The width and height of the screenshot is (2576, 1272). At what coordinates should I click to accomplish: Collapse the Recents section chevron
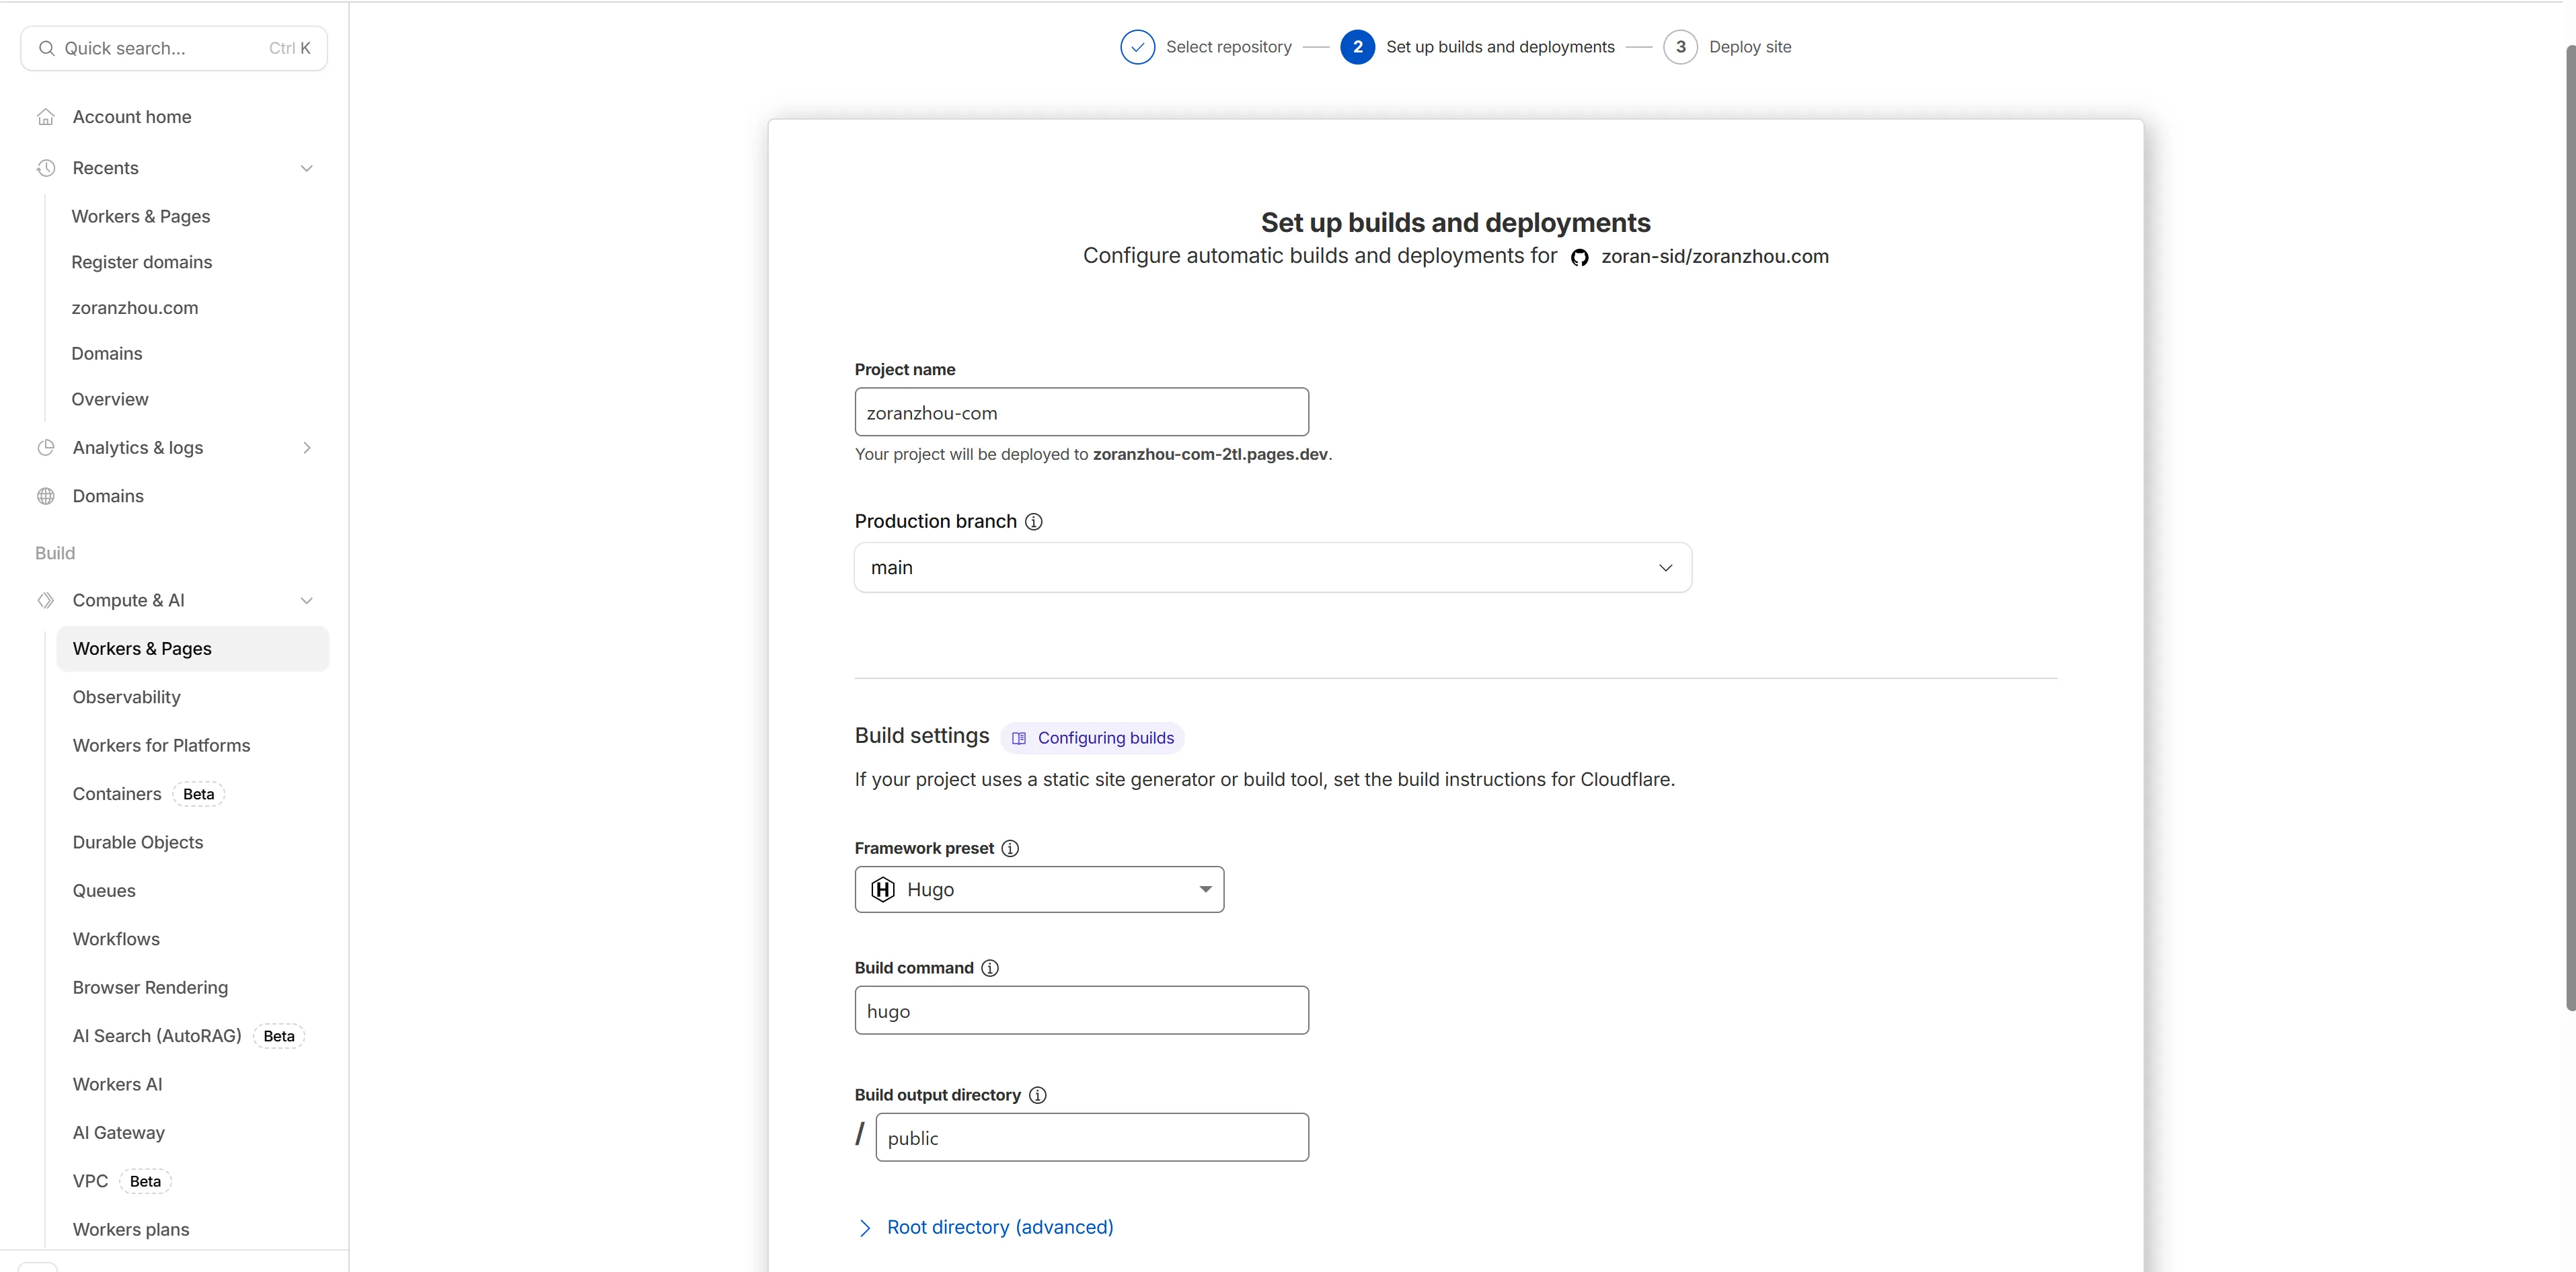coord(307,168)
